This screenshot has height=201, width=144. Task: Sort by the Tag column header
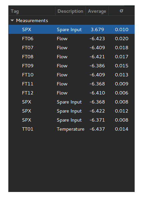click(32, 11)
